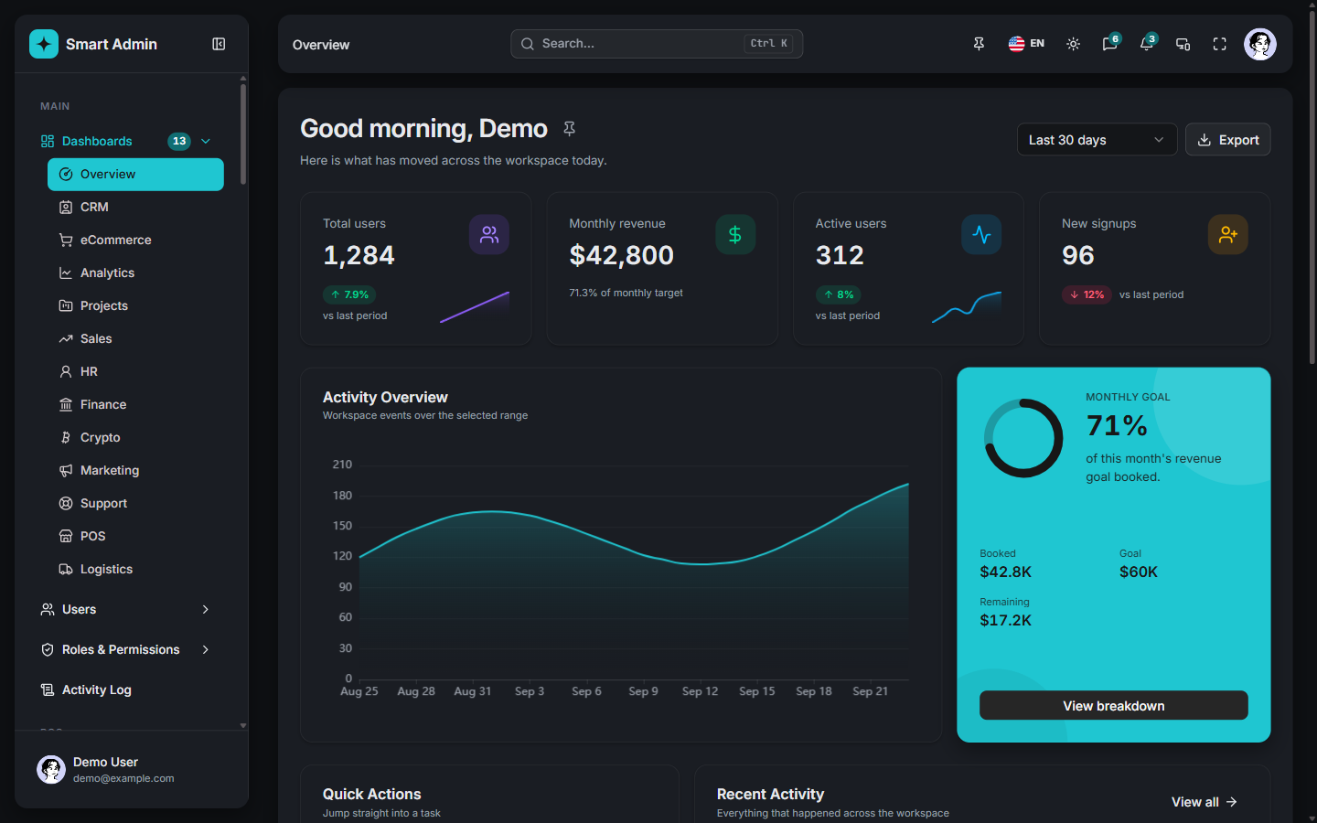Click the Total users people icon
Image resolution: width=1317 pixels, height=823 pixels.
click(x=489, y=235)
